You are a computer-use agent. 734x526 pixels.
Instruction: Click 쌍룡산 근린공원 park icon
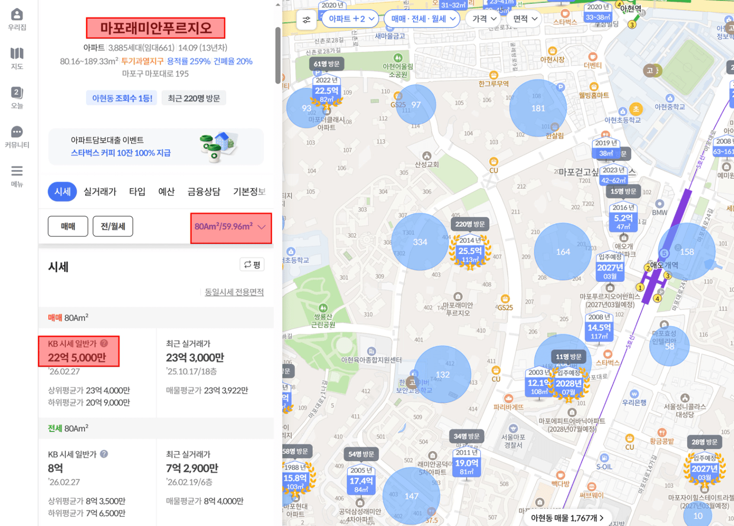(x=323, y=309)
